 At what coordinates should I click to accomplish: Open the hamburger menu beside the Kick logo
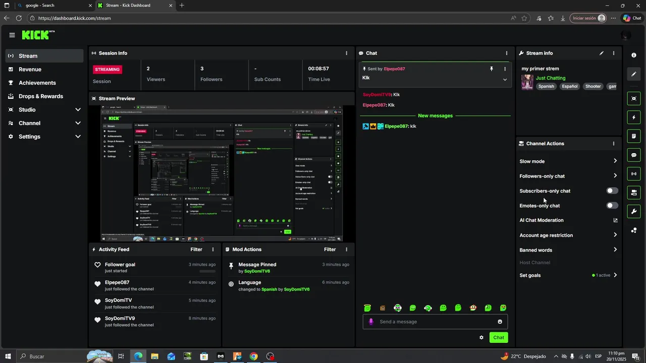[x=12, y=35]
